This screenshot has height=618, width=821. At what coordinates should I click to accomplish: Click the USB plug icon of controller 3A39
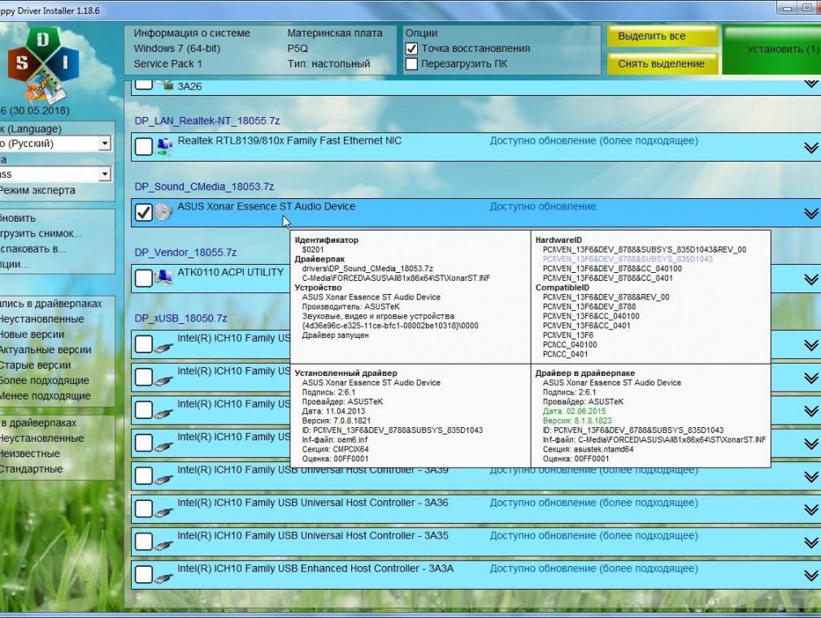164,479
